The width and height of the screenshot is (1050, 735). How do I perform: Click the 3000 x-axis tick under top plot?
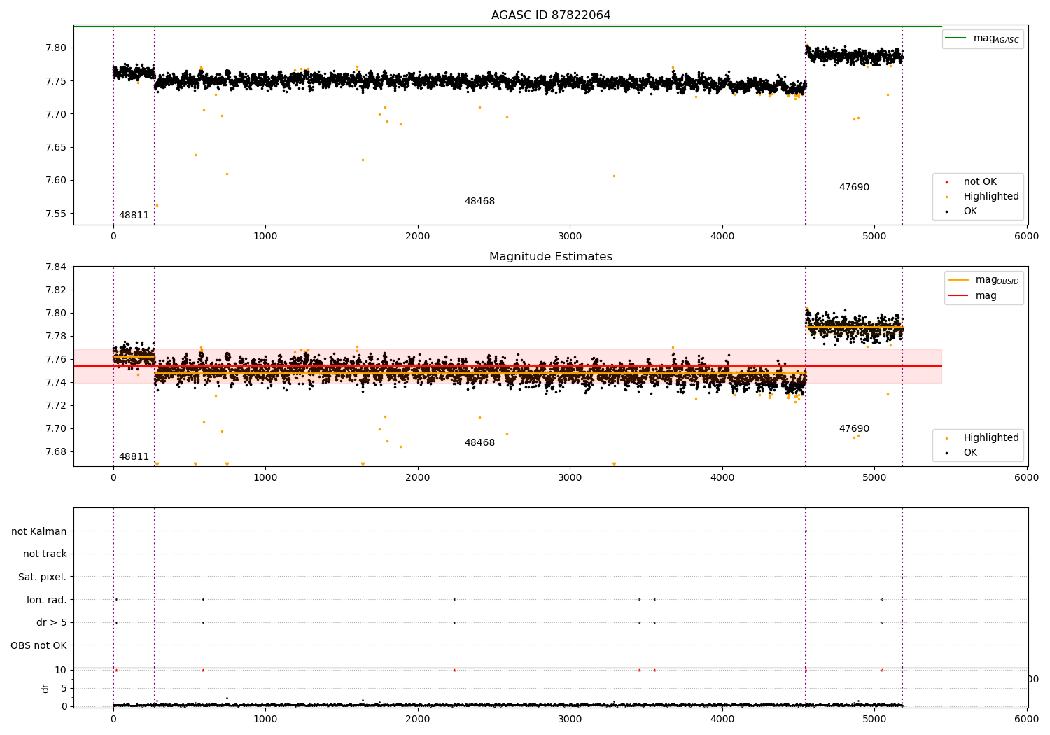click(x=570, y=237)
